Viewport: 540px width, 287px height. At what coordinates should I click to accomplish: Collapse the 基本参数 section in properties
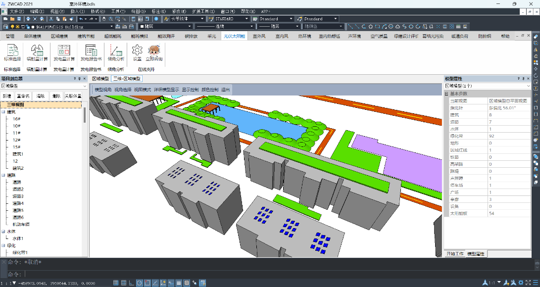[446, 94]
